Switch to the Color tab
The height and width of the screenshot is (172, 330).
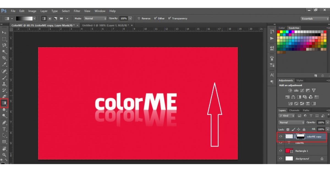pyautogui.click(x=282, y=28)
